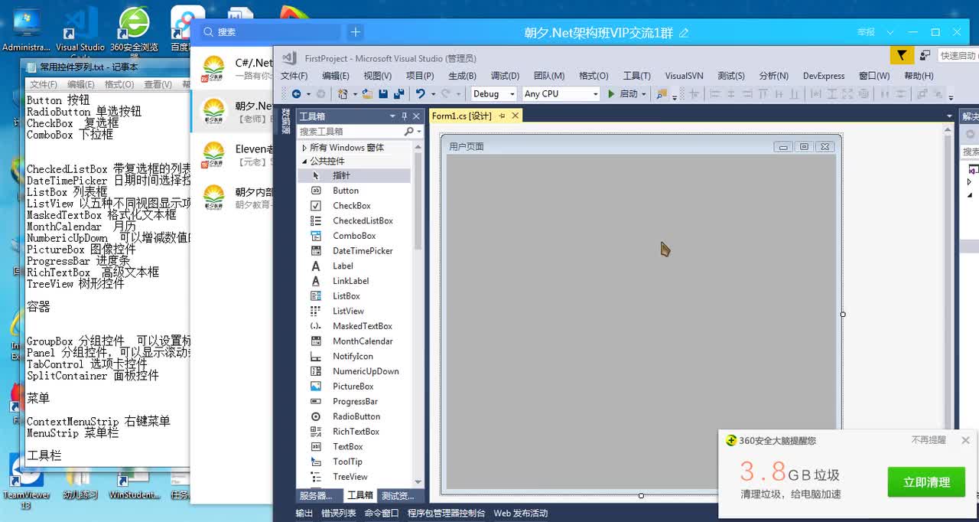Toggle the toolbox auto-hide pin
Viewport: 979px width, 522px height.
405,116
